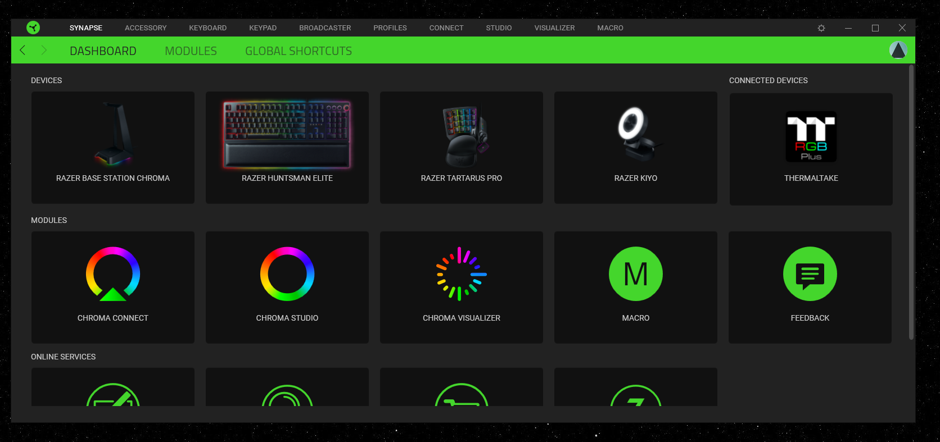Select the Dashboard sub-tab
This screenshot has width=940, height=442.
click(x=103, y=51)
